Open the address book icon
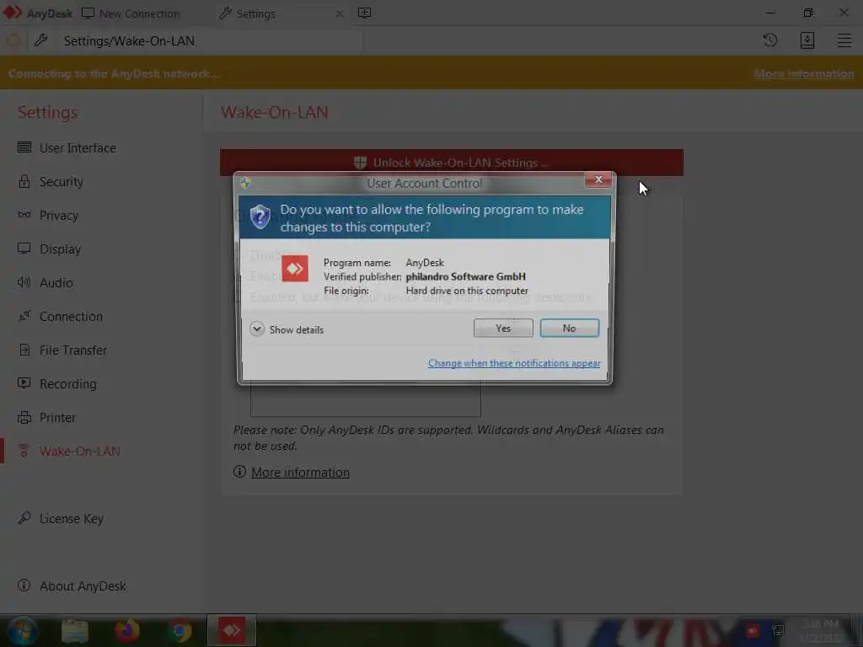This screenshot has height=647, width=863. coord(807,40)
